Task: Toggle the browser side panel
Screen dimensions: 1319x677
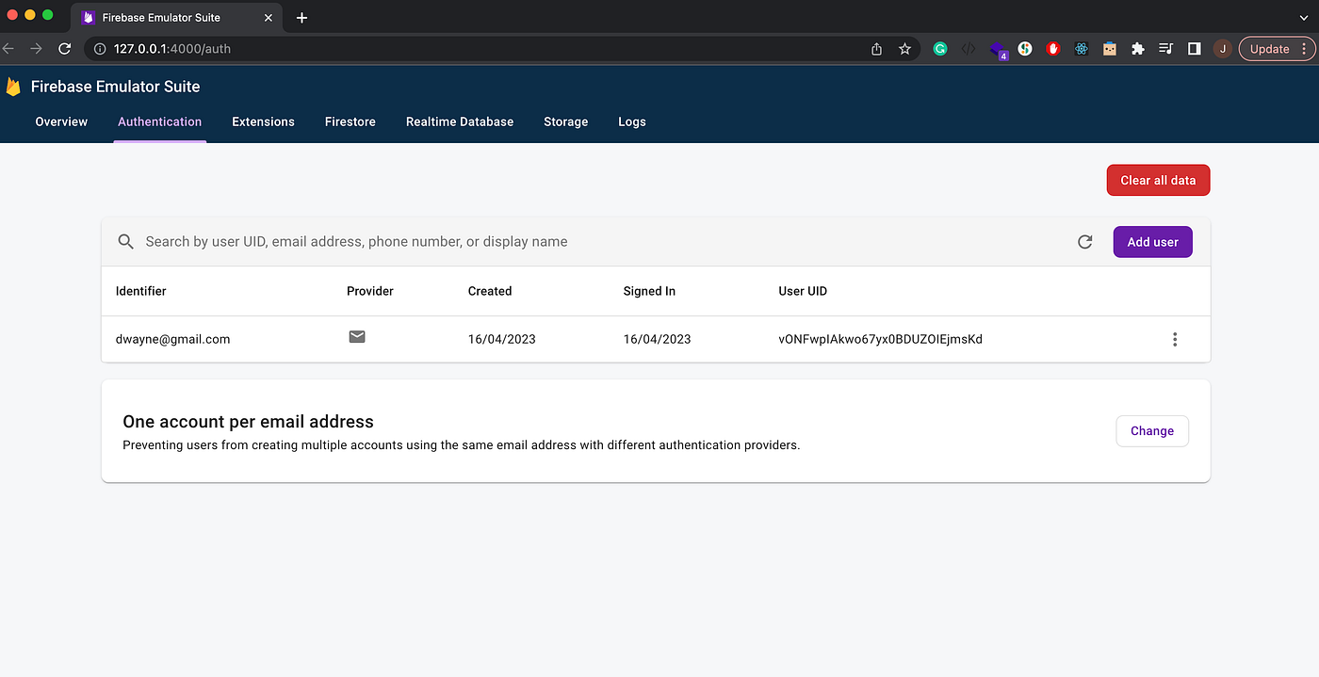Action: [x=1195, y=49]
